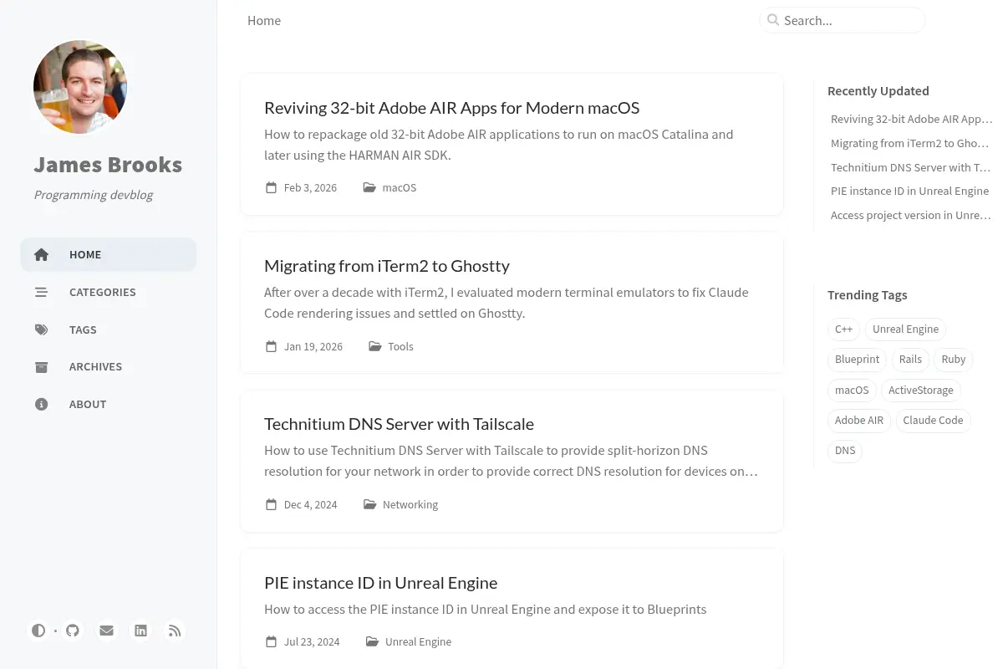Select the Claude Code trending tag
The height and width of the screenshot is (669, 1003).
click(x=933, y=420)
